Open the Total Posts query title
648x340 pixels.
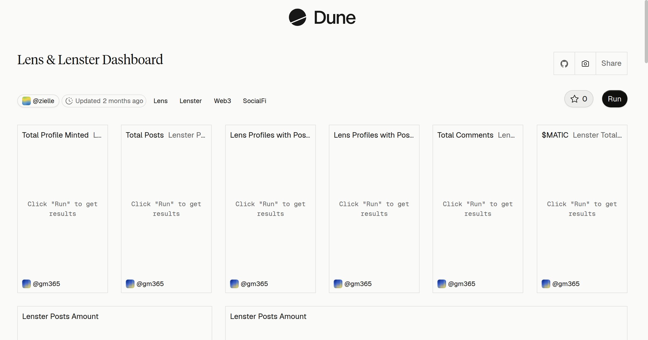point(145,135)
